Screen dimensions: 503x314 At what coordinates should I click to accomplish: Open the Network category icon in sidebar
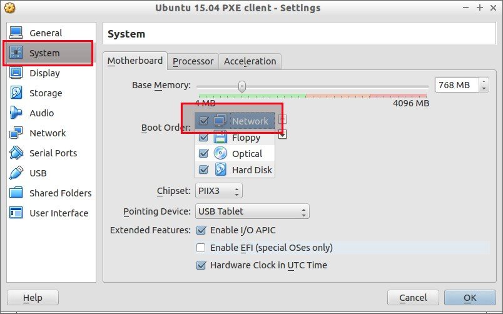click(x=16, y=133)
